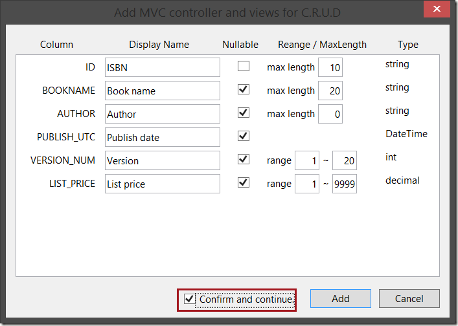Uncheck the Confirm and continue checkbox
Screen dimensions: 458x326
[x=189, y=299]
